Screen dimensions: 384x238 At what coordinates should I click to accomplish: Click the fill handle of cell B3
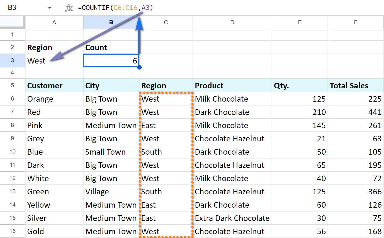(x=139, y=67)
